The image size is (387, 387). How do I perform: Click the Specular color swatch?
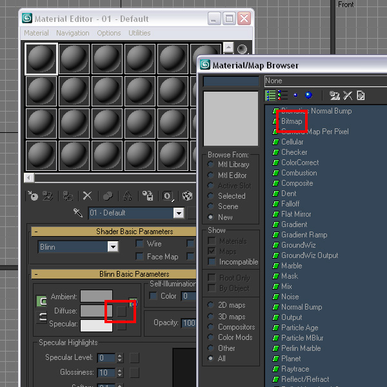tap(96, 326)
